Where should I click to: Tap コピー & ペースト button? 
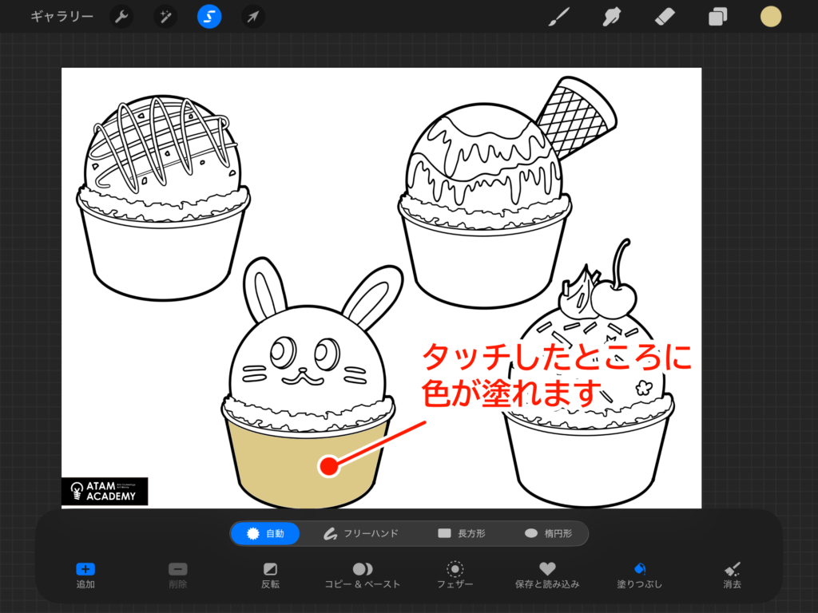click(363, 575)
